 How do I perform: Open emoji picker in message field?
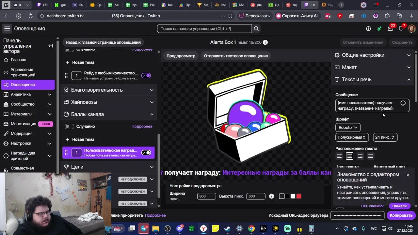pos(403,103)
